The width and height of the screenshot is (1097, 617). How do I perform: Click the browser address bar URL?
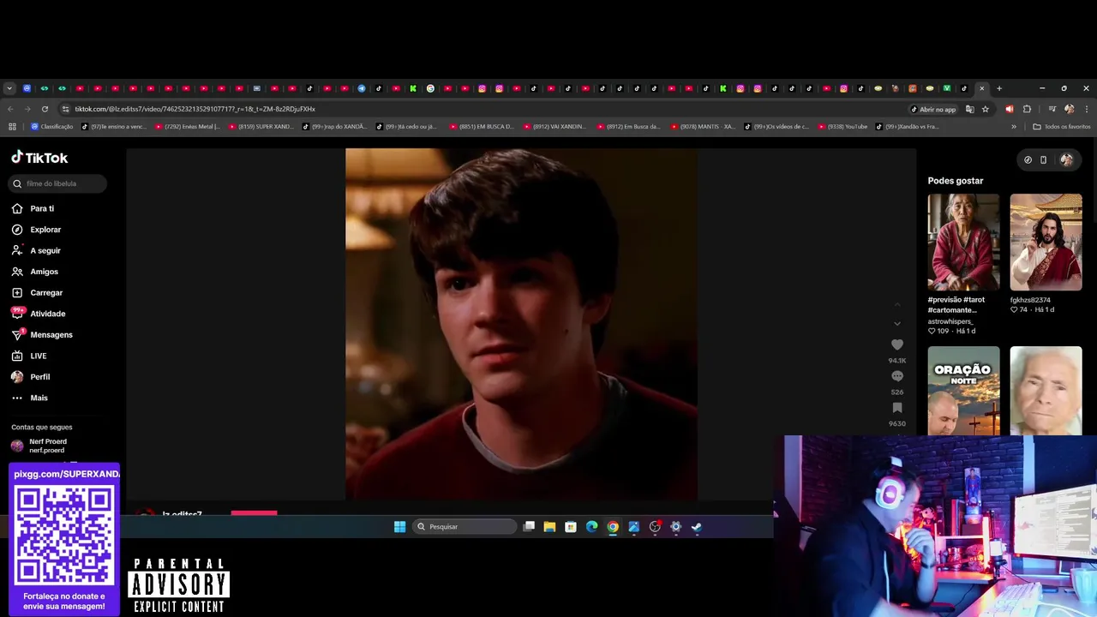tap(195, 109)
